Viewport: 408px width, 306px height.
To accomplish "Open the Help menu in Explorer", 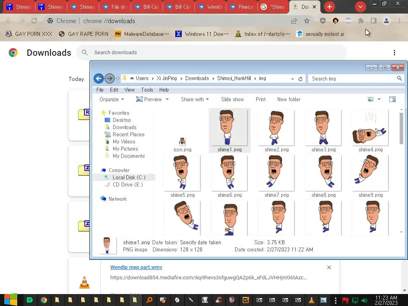I will (164, 90).
